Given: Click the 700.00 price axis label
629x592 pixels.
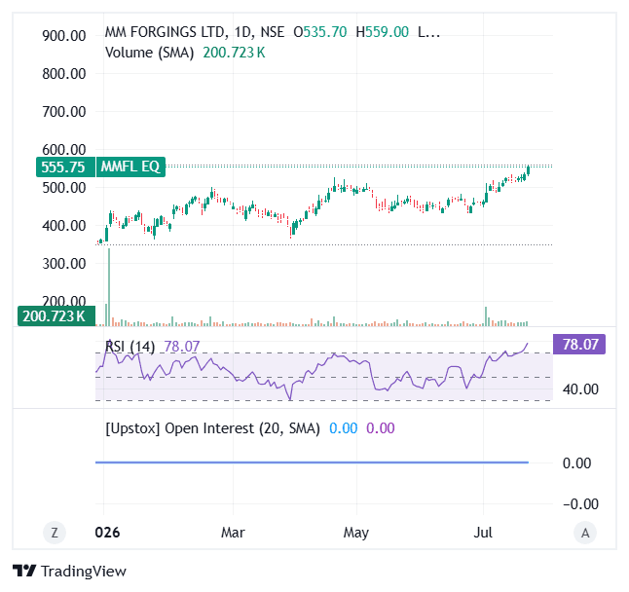Looking at the screenshot, I should pos(64,112).
